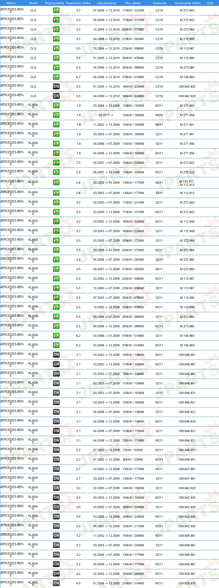Click engine code OM 628.961
The image size is (219, 588).
187,574
